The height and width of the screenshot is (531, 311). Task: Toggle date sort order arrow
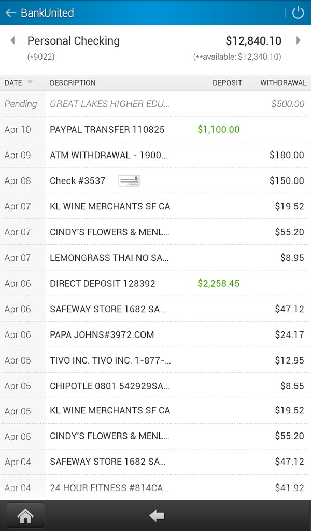[x=30, y=82]
